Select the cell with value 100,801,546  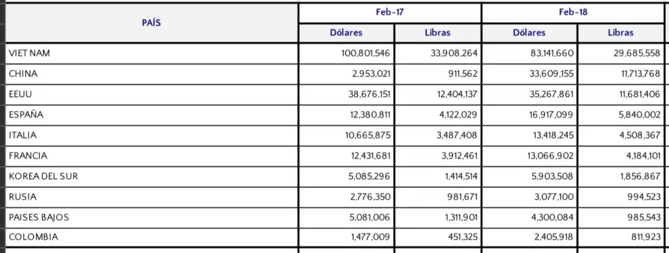346,53
